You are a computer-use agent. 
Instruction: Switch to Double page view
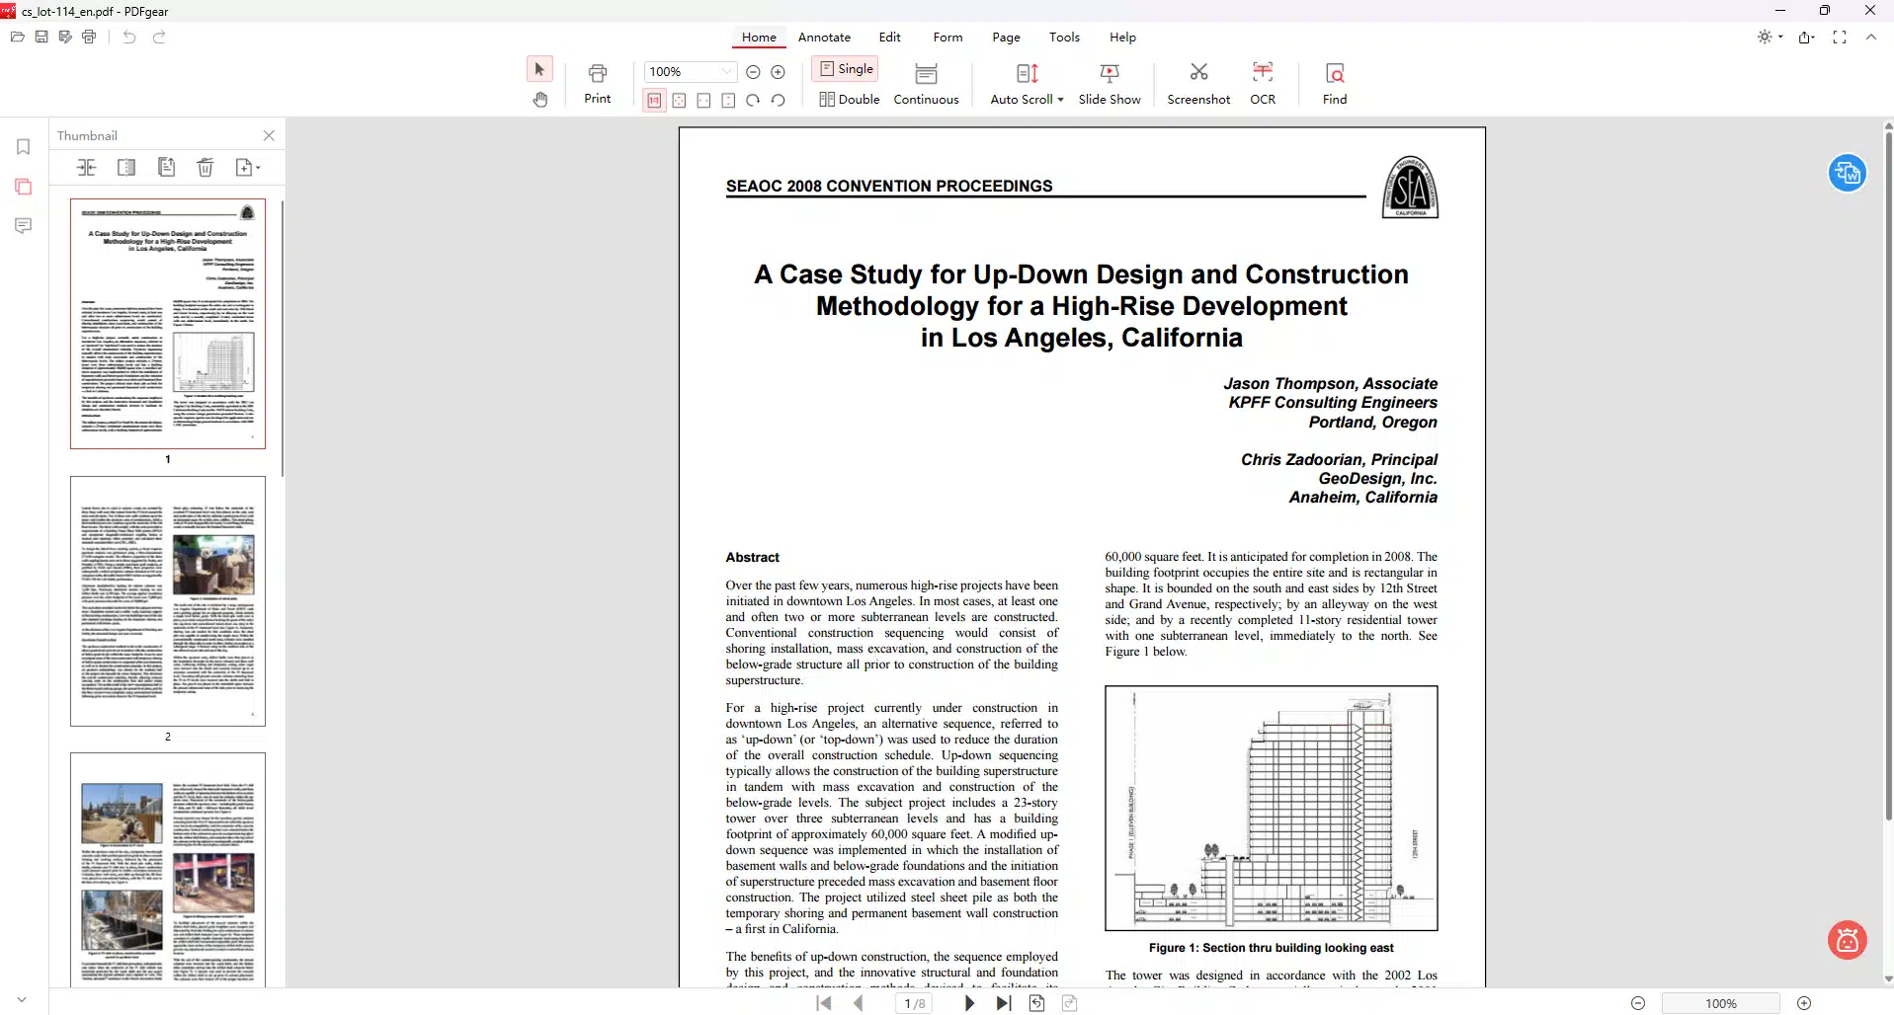(849, 99)
